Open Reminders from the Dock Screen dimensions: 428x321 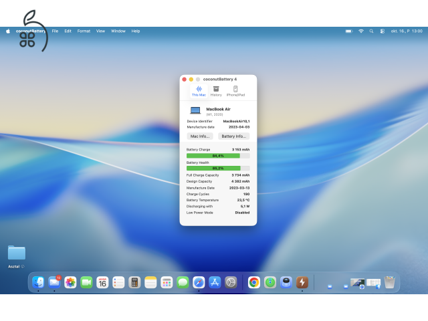click(118, 282)
